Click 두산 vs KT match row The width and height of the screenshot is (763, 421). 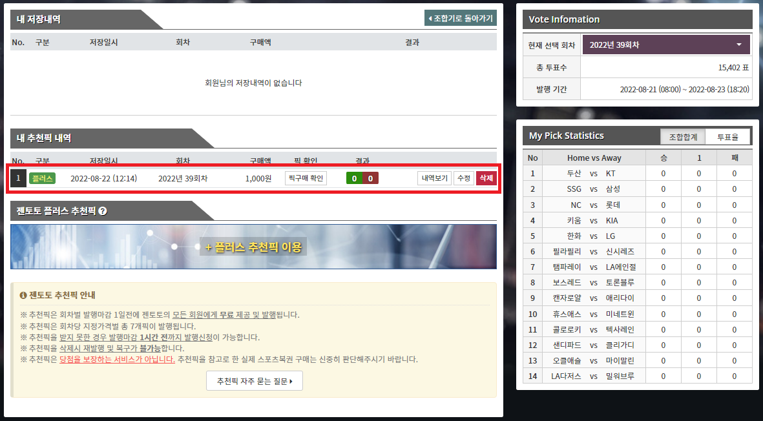[x=638, y=173]
